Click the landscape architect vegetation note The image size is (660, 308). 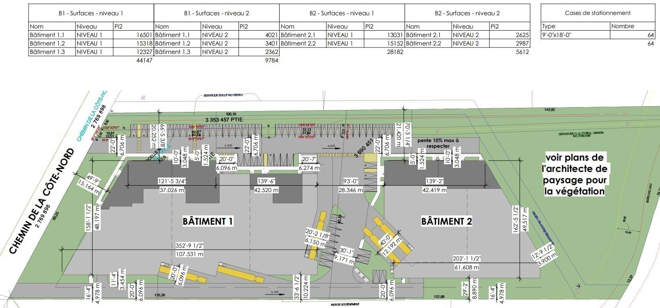click(574, 174)
